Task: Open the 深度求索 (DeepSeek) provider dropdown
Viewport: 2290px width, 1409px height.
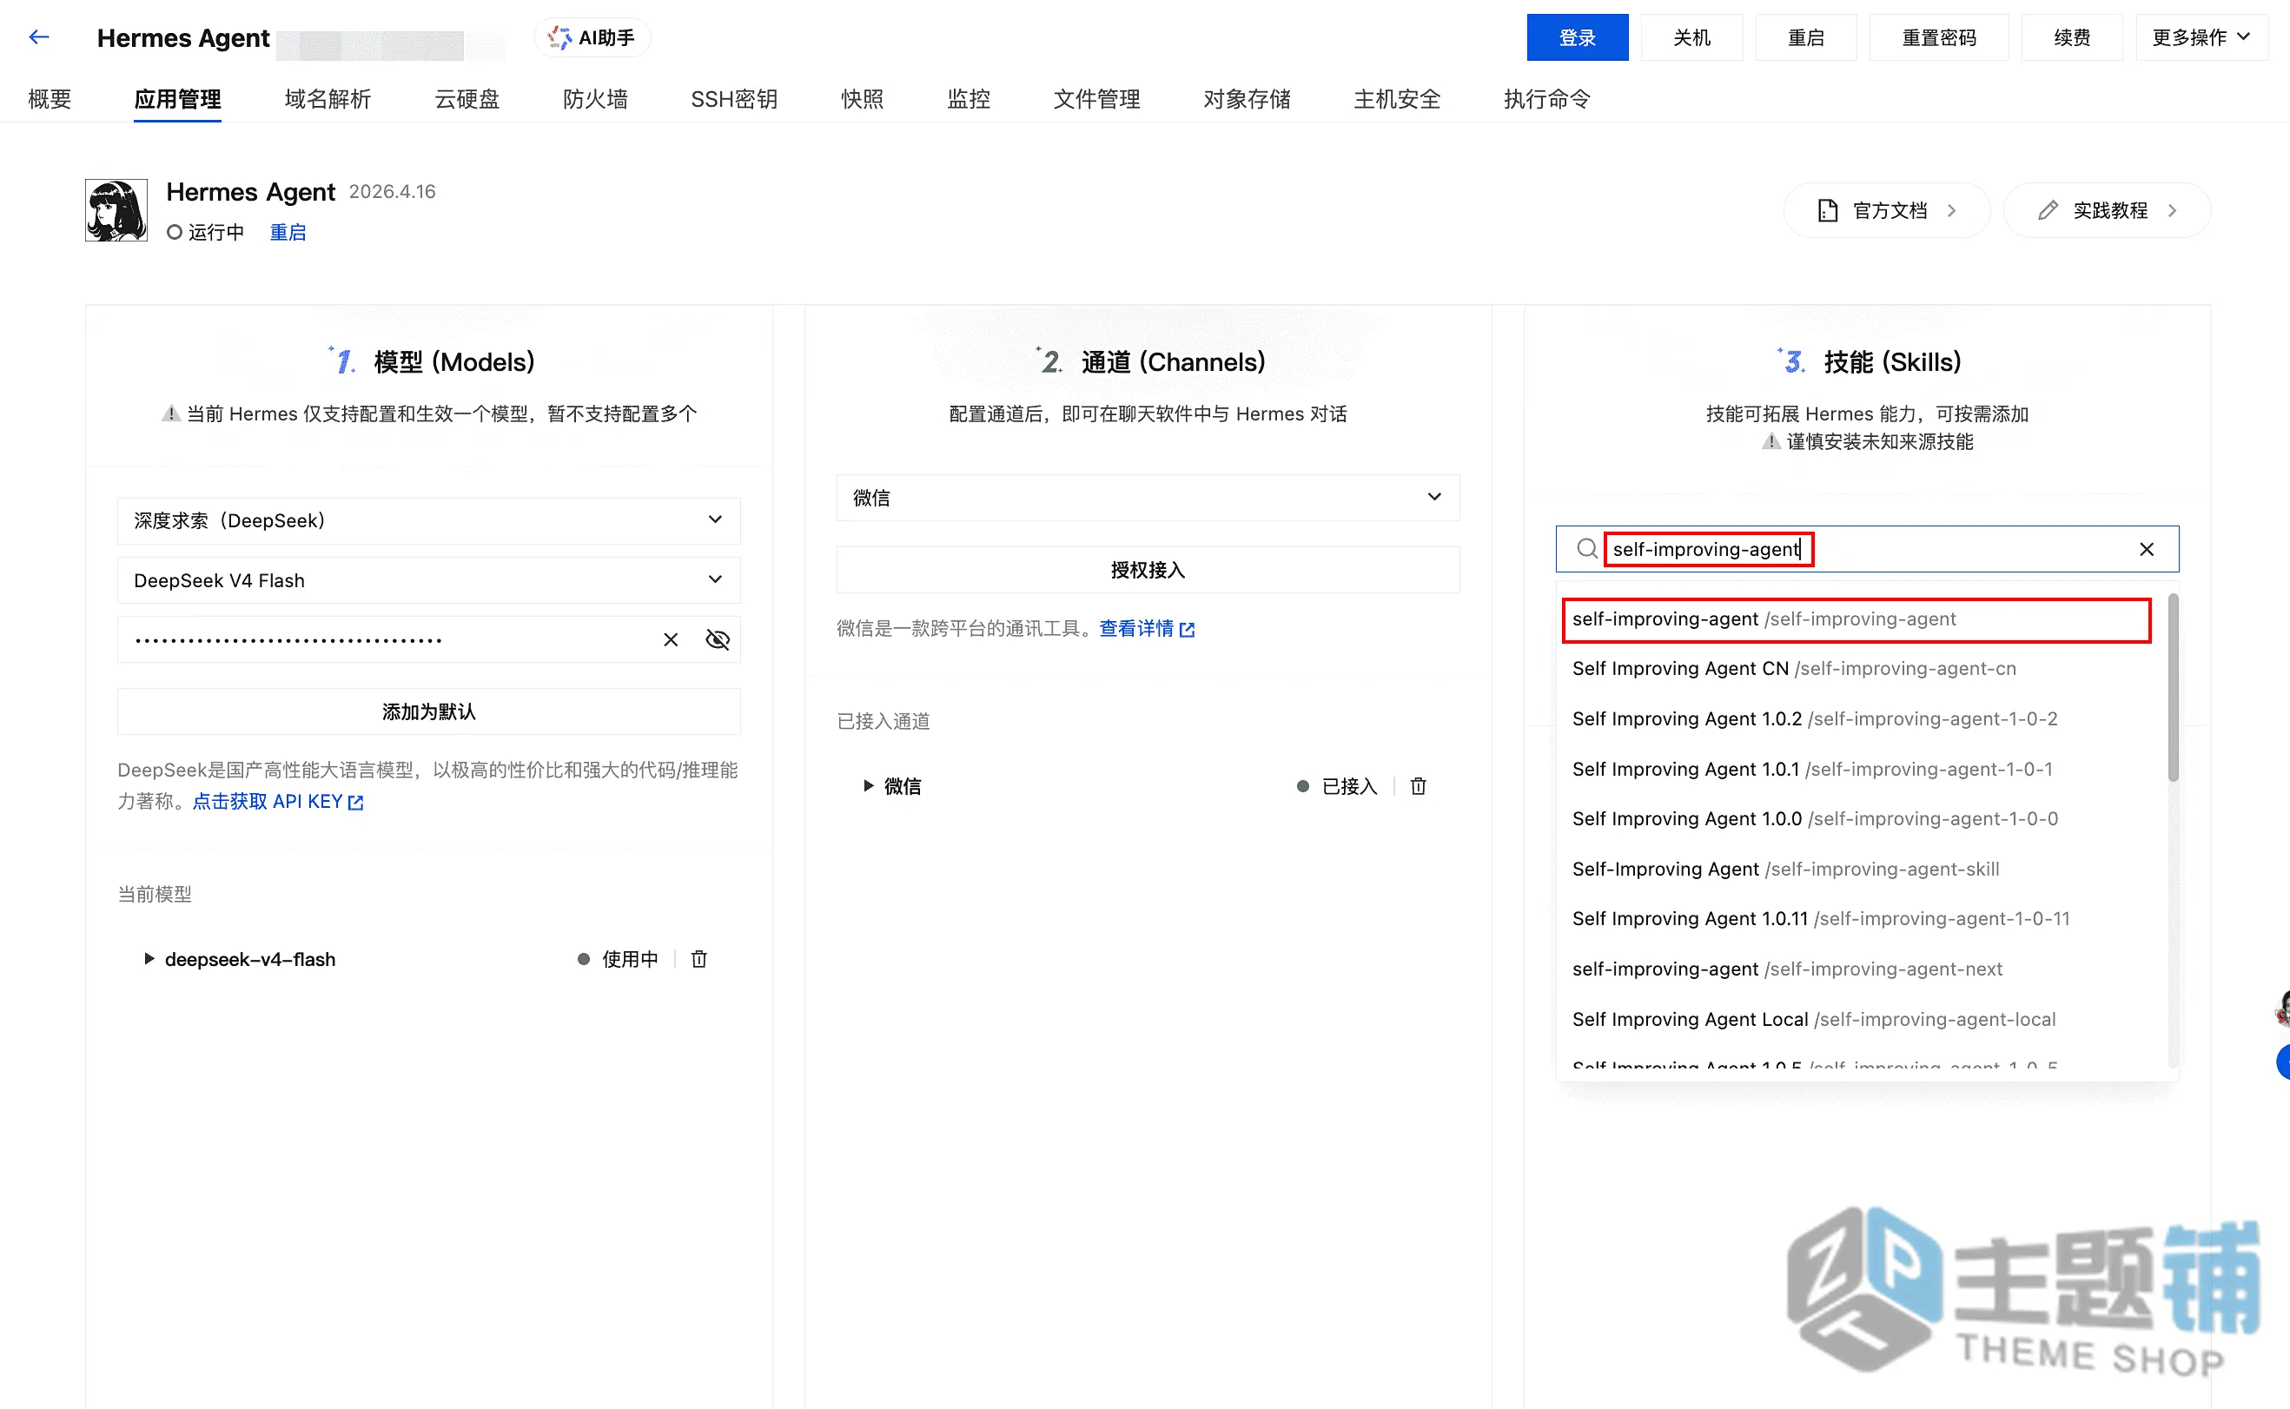Action: click(x=428, y=521)
